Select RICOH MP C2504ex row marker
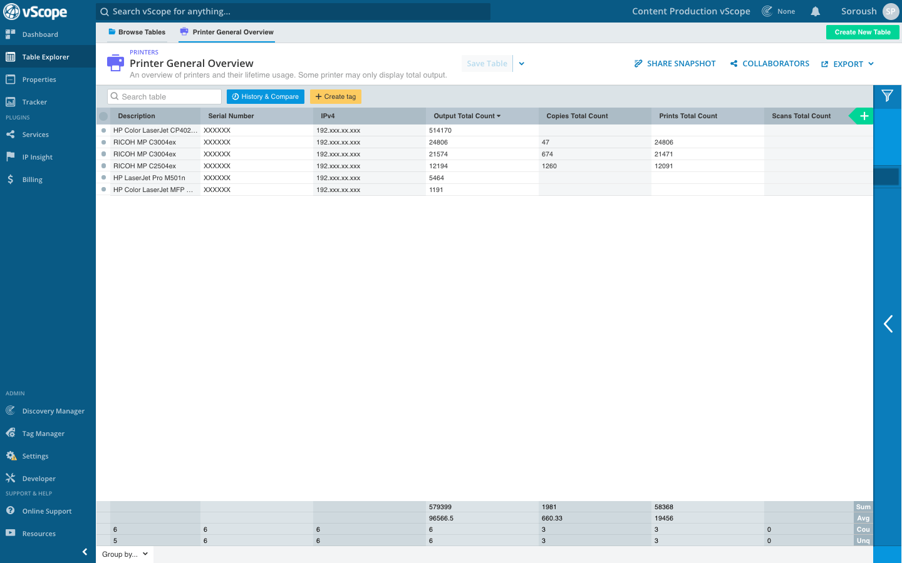This screenshot has width=902, height=563. (103, 166)
